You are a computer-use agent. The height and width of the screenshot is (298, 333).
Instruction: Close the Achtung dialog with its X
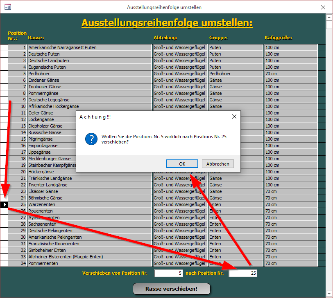(x=234, y=117)
